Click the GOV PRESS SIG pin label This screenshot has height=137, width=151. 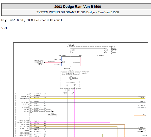[24, 134]
